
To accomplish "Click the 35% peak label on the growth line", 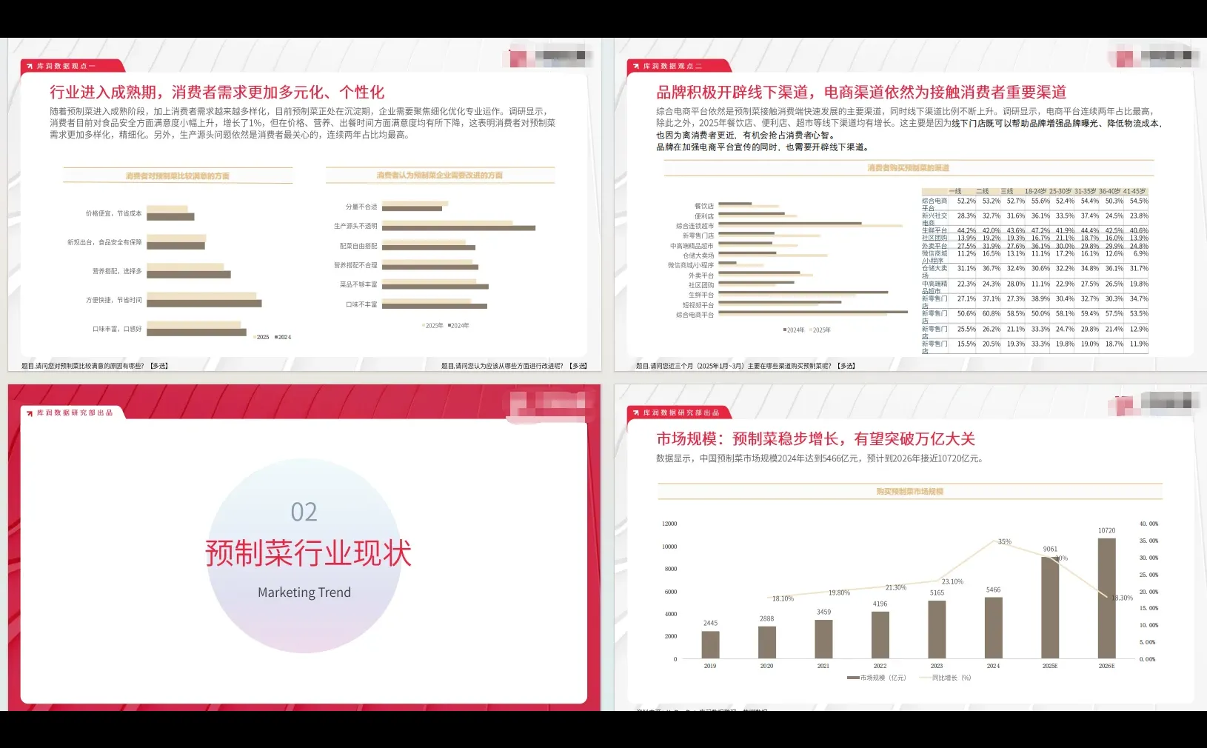I will [x=1003, y=542].
